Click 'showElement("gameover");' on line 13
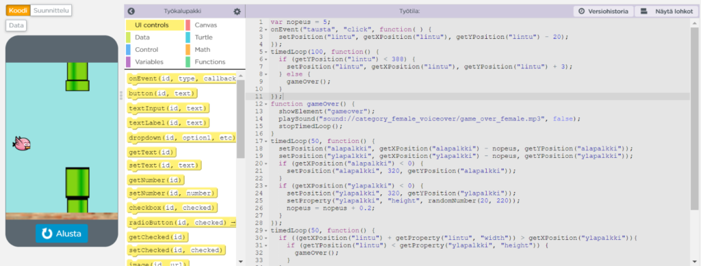This screenshot has height=266, width=701. [327, 111]
